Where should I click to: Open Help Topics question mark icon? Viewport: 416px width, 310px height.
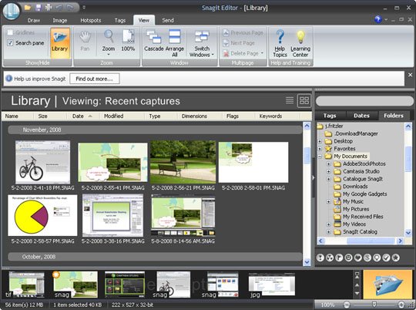[280, 37]
